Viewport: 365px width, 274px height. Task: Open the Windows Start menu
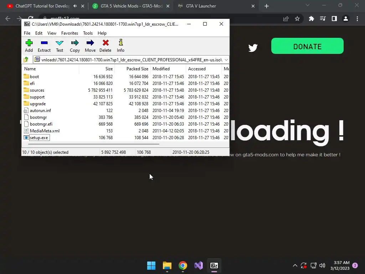pos(151,265)
